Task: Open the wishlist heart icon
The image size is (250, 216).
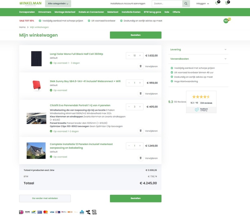Action: (217, 3)
